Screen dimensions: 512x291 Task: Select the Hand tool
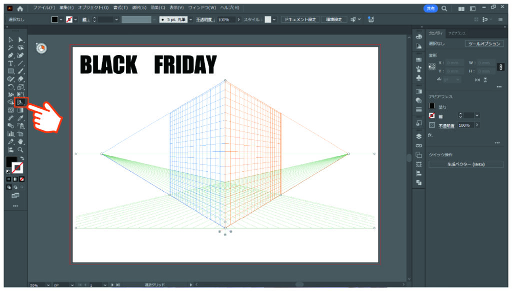coord(20,142)
